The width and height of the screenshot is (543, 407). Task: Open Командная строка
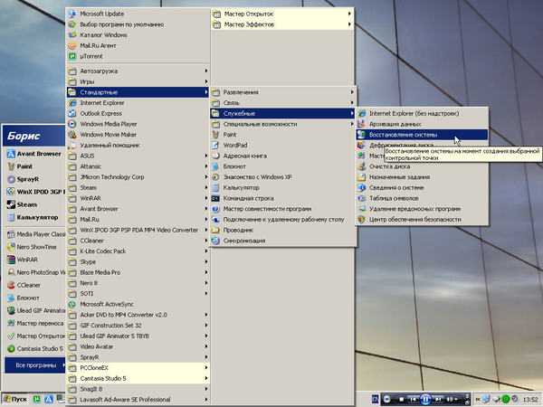point(283,198)
